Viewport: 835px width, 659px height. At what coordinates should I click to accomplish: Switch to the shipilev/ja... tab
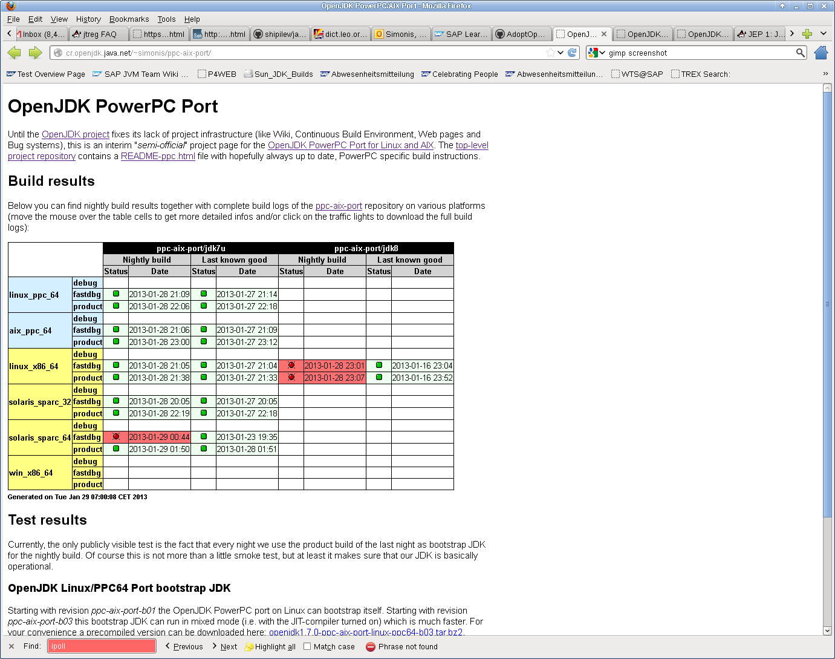tap(280, 34)
